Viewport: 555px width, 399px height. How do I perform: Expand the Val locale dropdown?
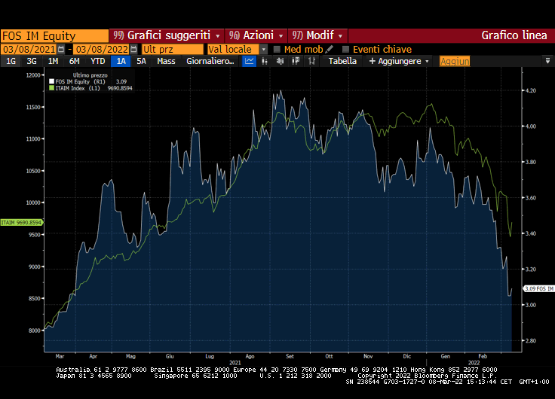click(263, 49)
